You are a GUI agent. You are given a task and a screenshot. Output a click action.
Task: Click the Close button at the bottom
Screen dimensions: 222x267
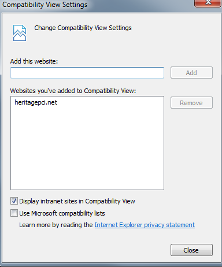[x=191, y=250]
